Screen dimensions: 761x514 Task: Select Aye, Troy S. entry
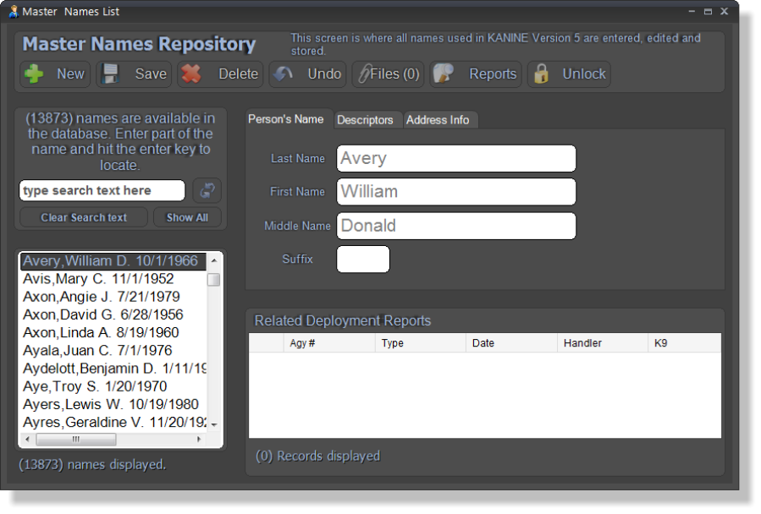tap(113, 386)
